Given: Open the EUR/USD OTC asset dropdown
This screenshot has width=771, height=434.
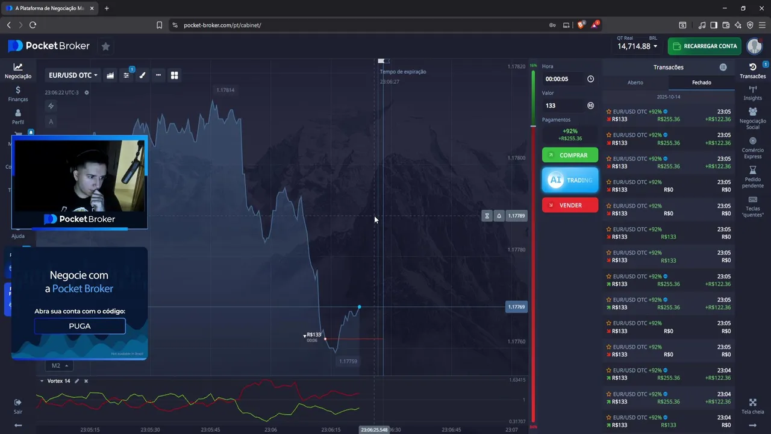Looking at the screenshot, I should [73, 75].
